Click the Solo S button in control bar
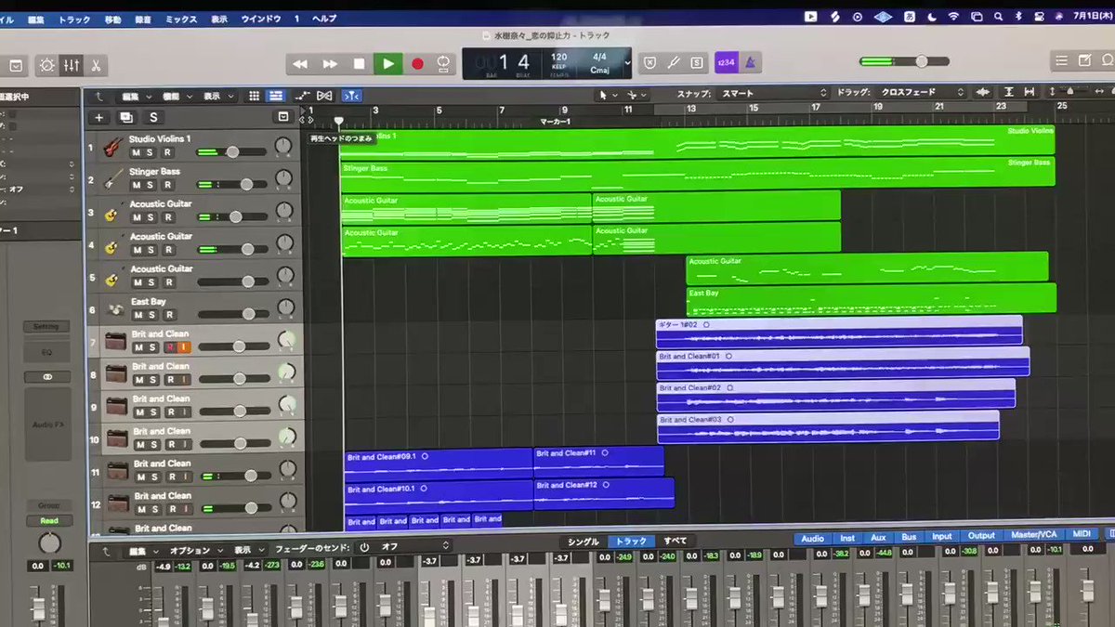The image size is (1115, 627). point(697,62)
